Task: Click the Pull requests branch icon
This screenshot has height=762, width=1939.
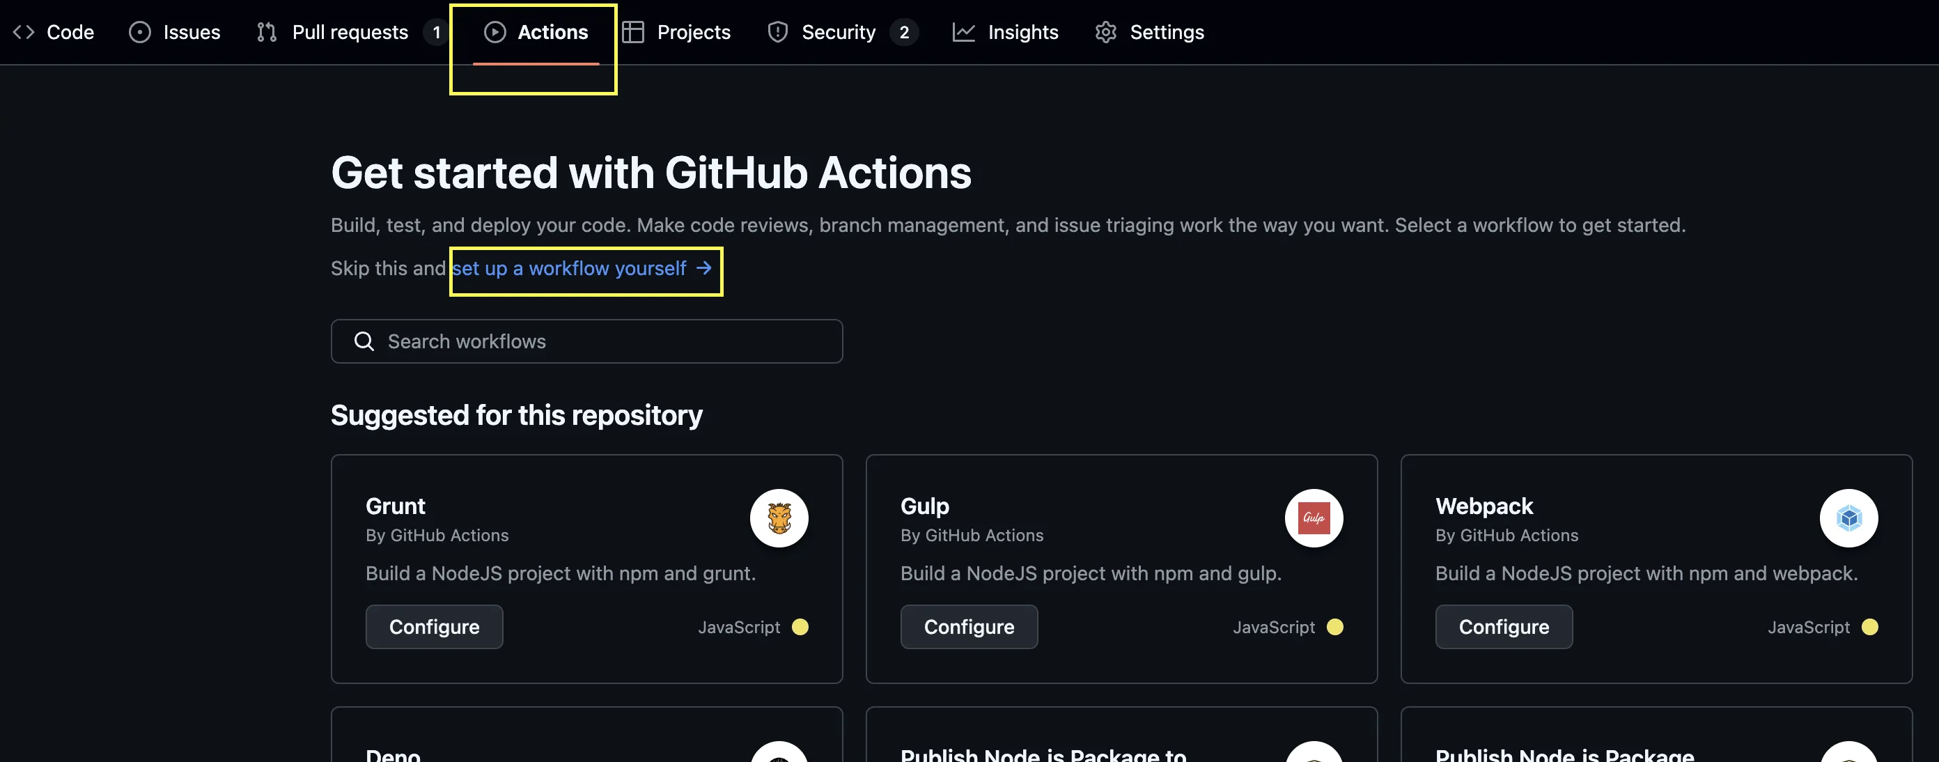Action: pyautogui.click(x=267, y=32)
